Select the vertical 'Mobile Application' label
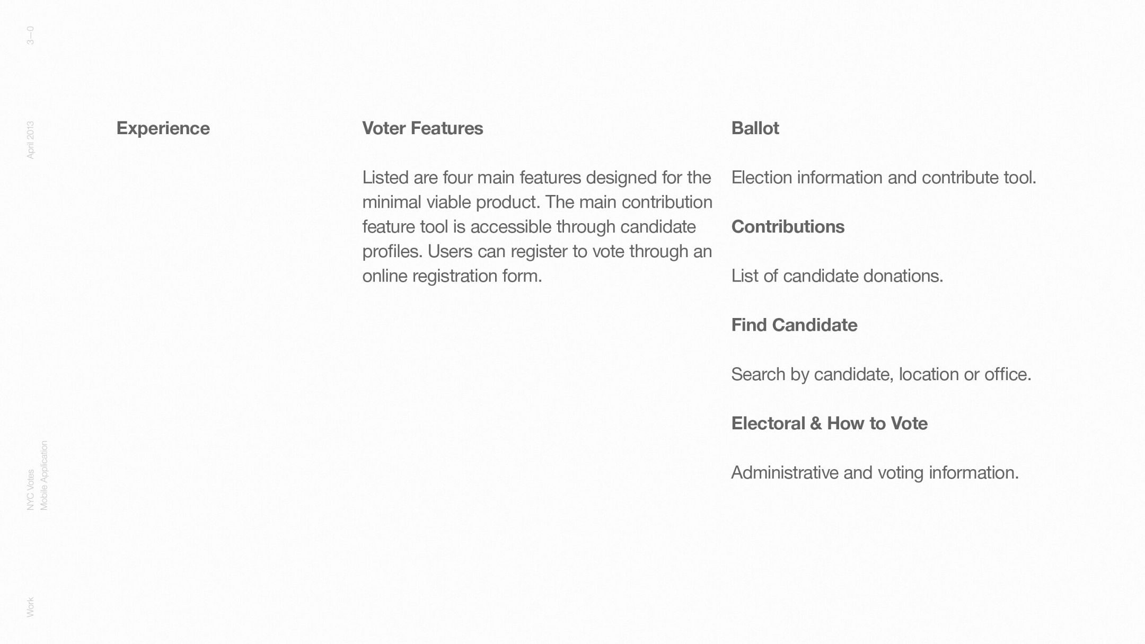 pos(44,475)
